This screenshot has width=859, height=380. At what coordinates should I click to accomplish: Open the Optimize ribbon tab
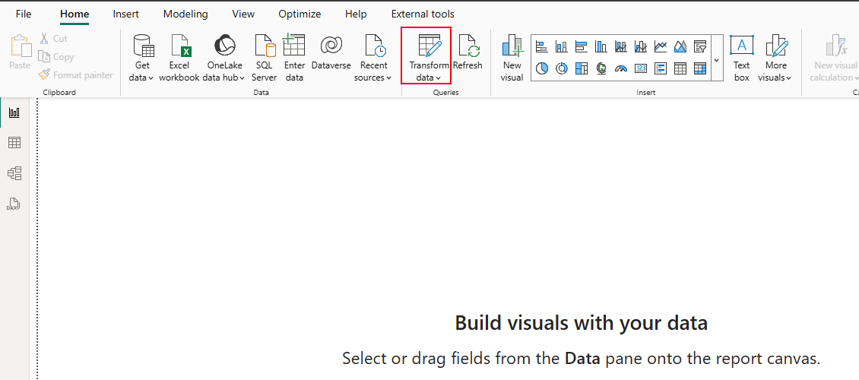[x=300, y=14]
